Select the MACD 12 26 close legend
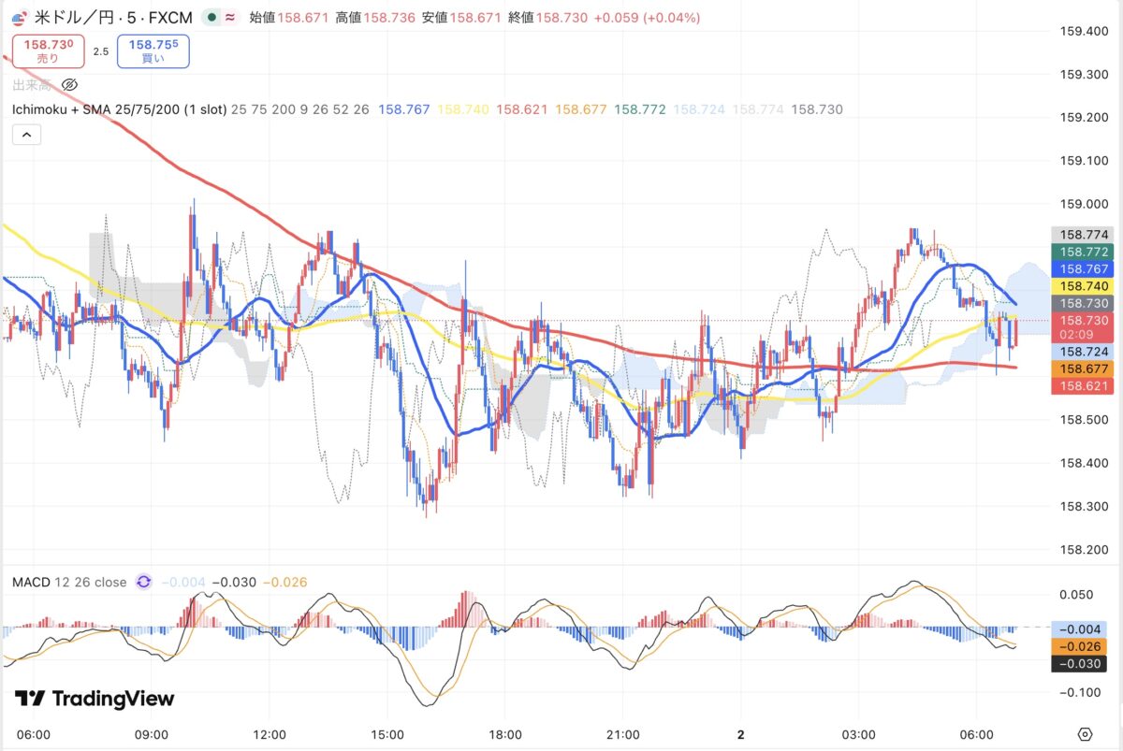This screenshot has height=751, width=1123. coord(69,582)
